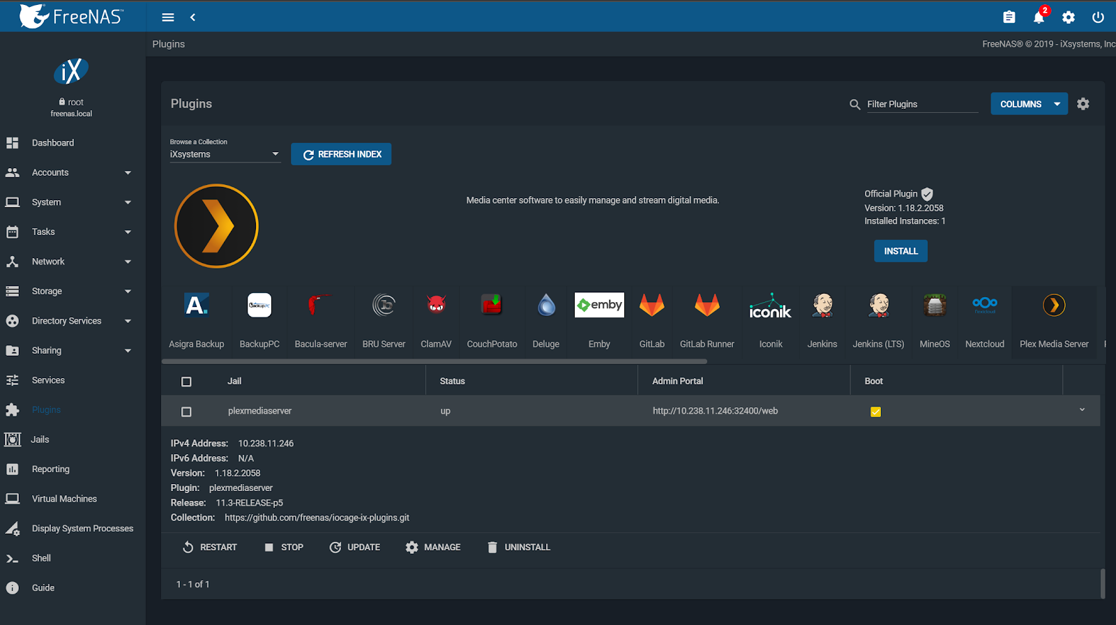Toggle the select-all jails checkbox
This screenshot has height=625, width=1116.
coord(186,382)
